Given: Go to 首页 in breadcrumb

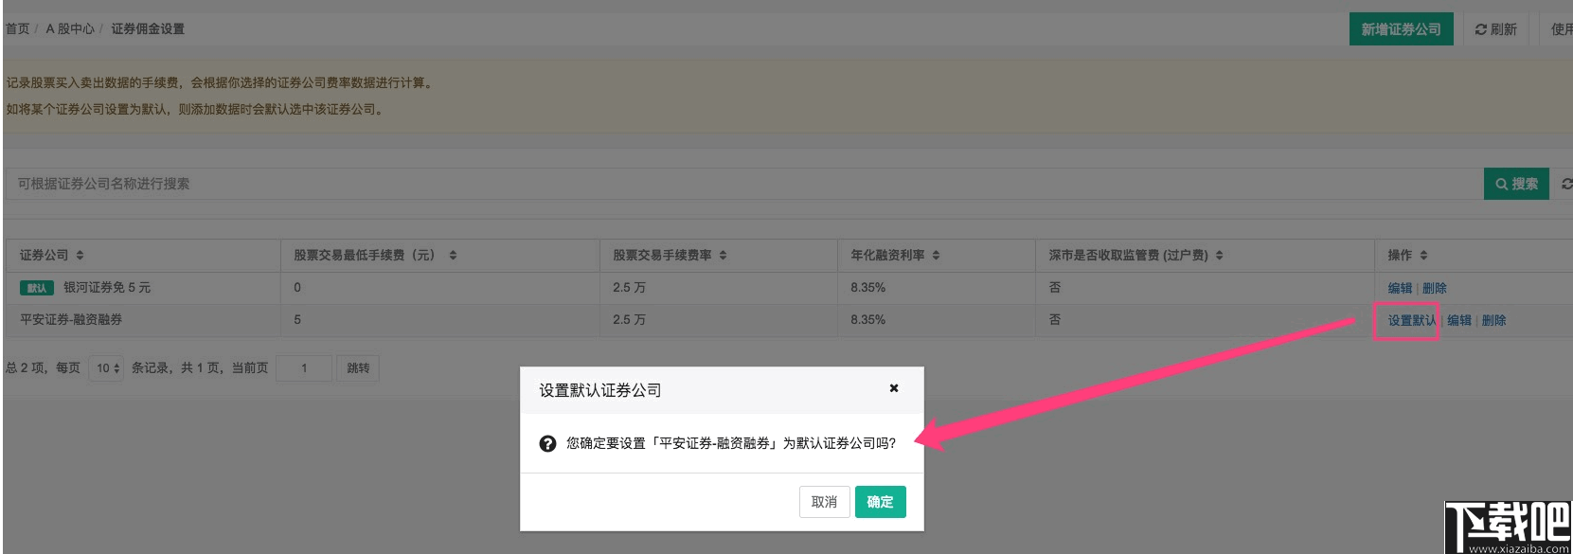Looking at the screenshot, I should tap(17, 29).
